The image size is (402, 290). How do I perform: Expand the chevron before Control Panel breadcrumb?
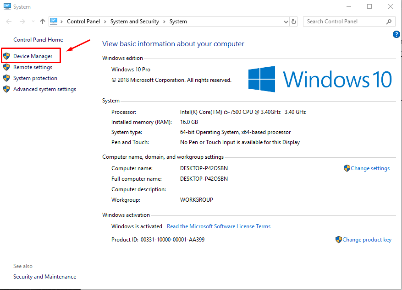61,22
